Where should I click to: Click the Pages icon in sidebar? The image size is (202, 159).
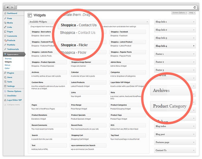(x=5, y=32)
